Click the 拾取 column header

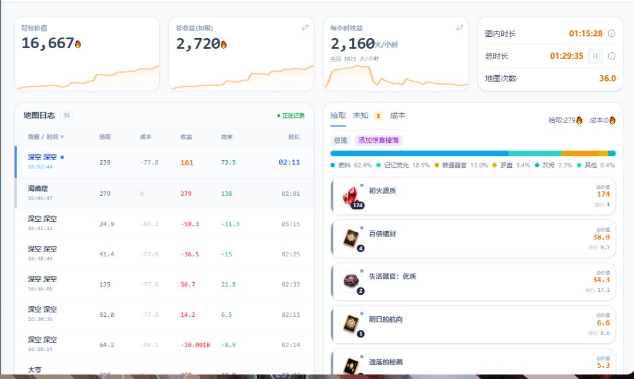(105, 137)
